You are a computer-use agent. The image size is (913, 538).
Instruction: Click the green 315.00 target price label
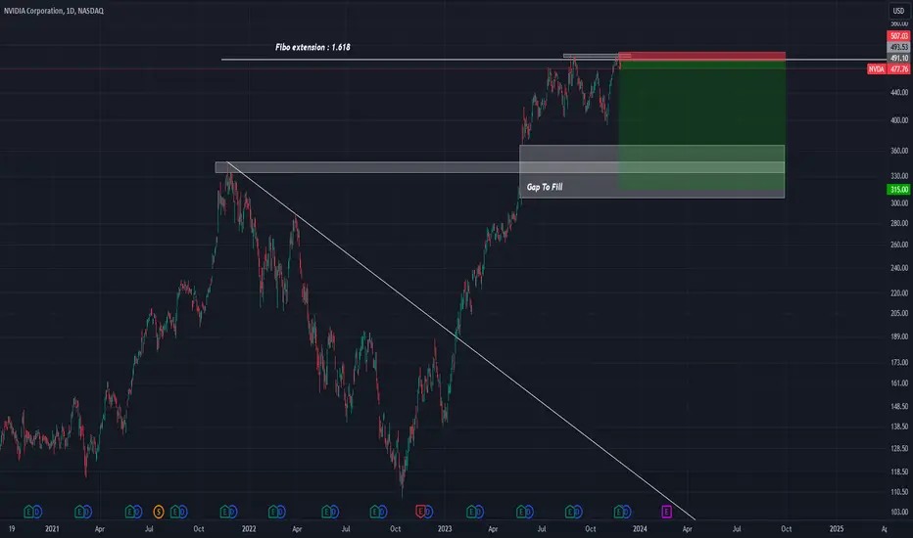pos(898,190)
